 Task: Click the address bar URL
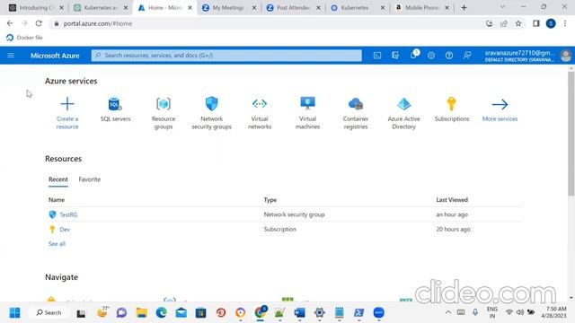(98, 23)
